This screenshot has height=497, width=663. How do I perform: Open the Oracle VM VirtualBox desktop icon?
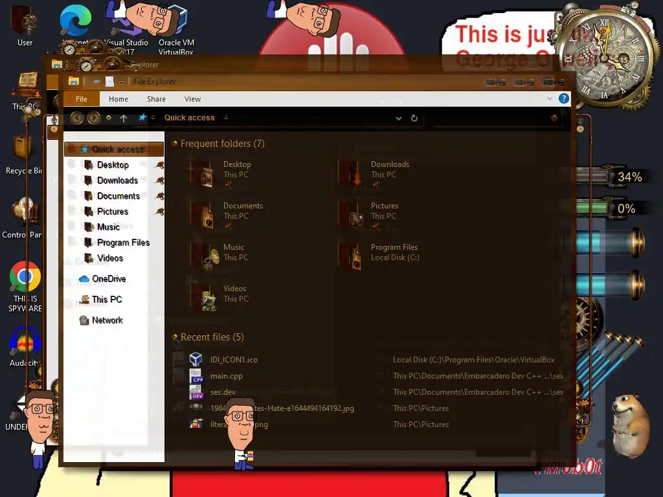point(176,30)
